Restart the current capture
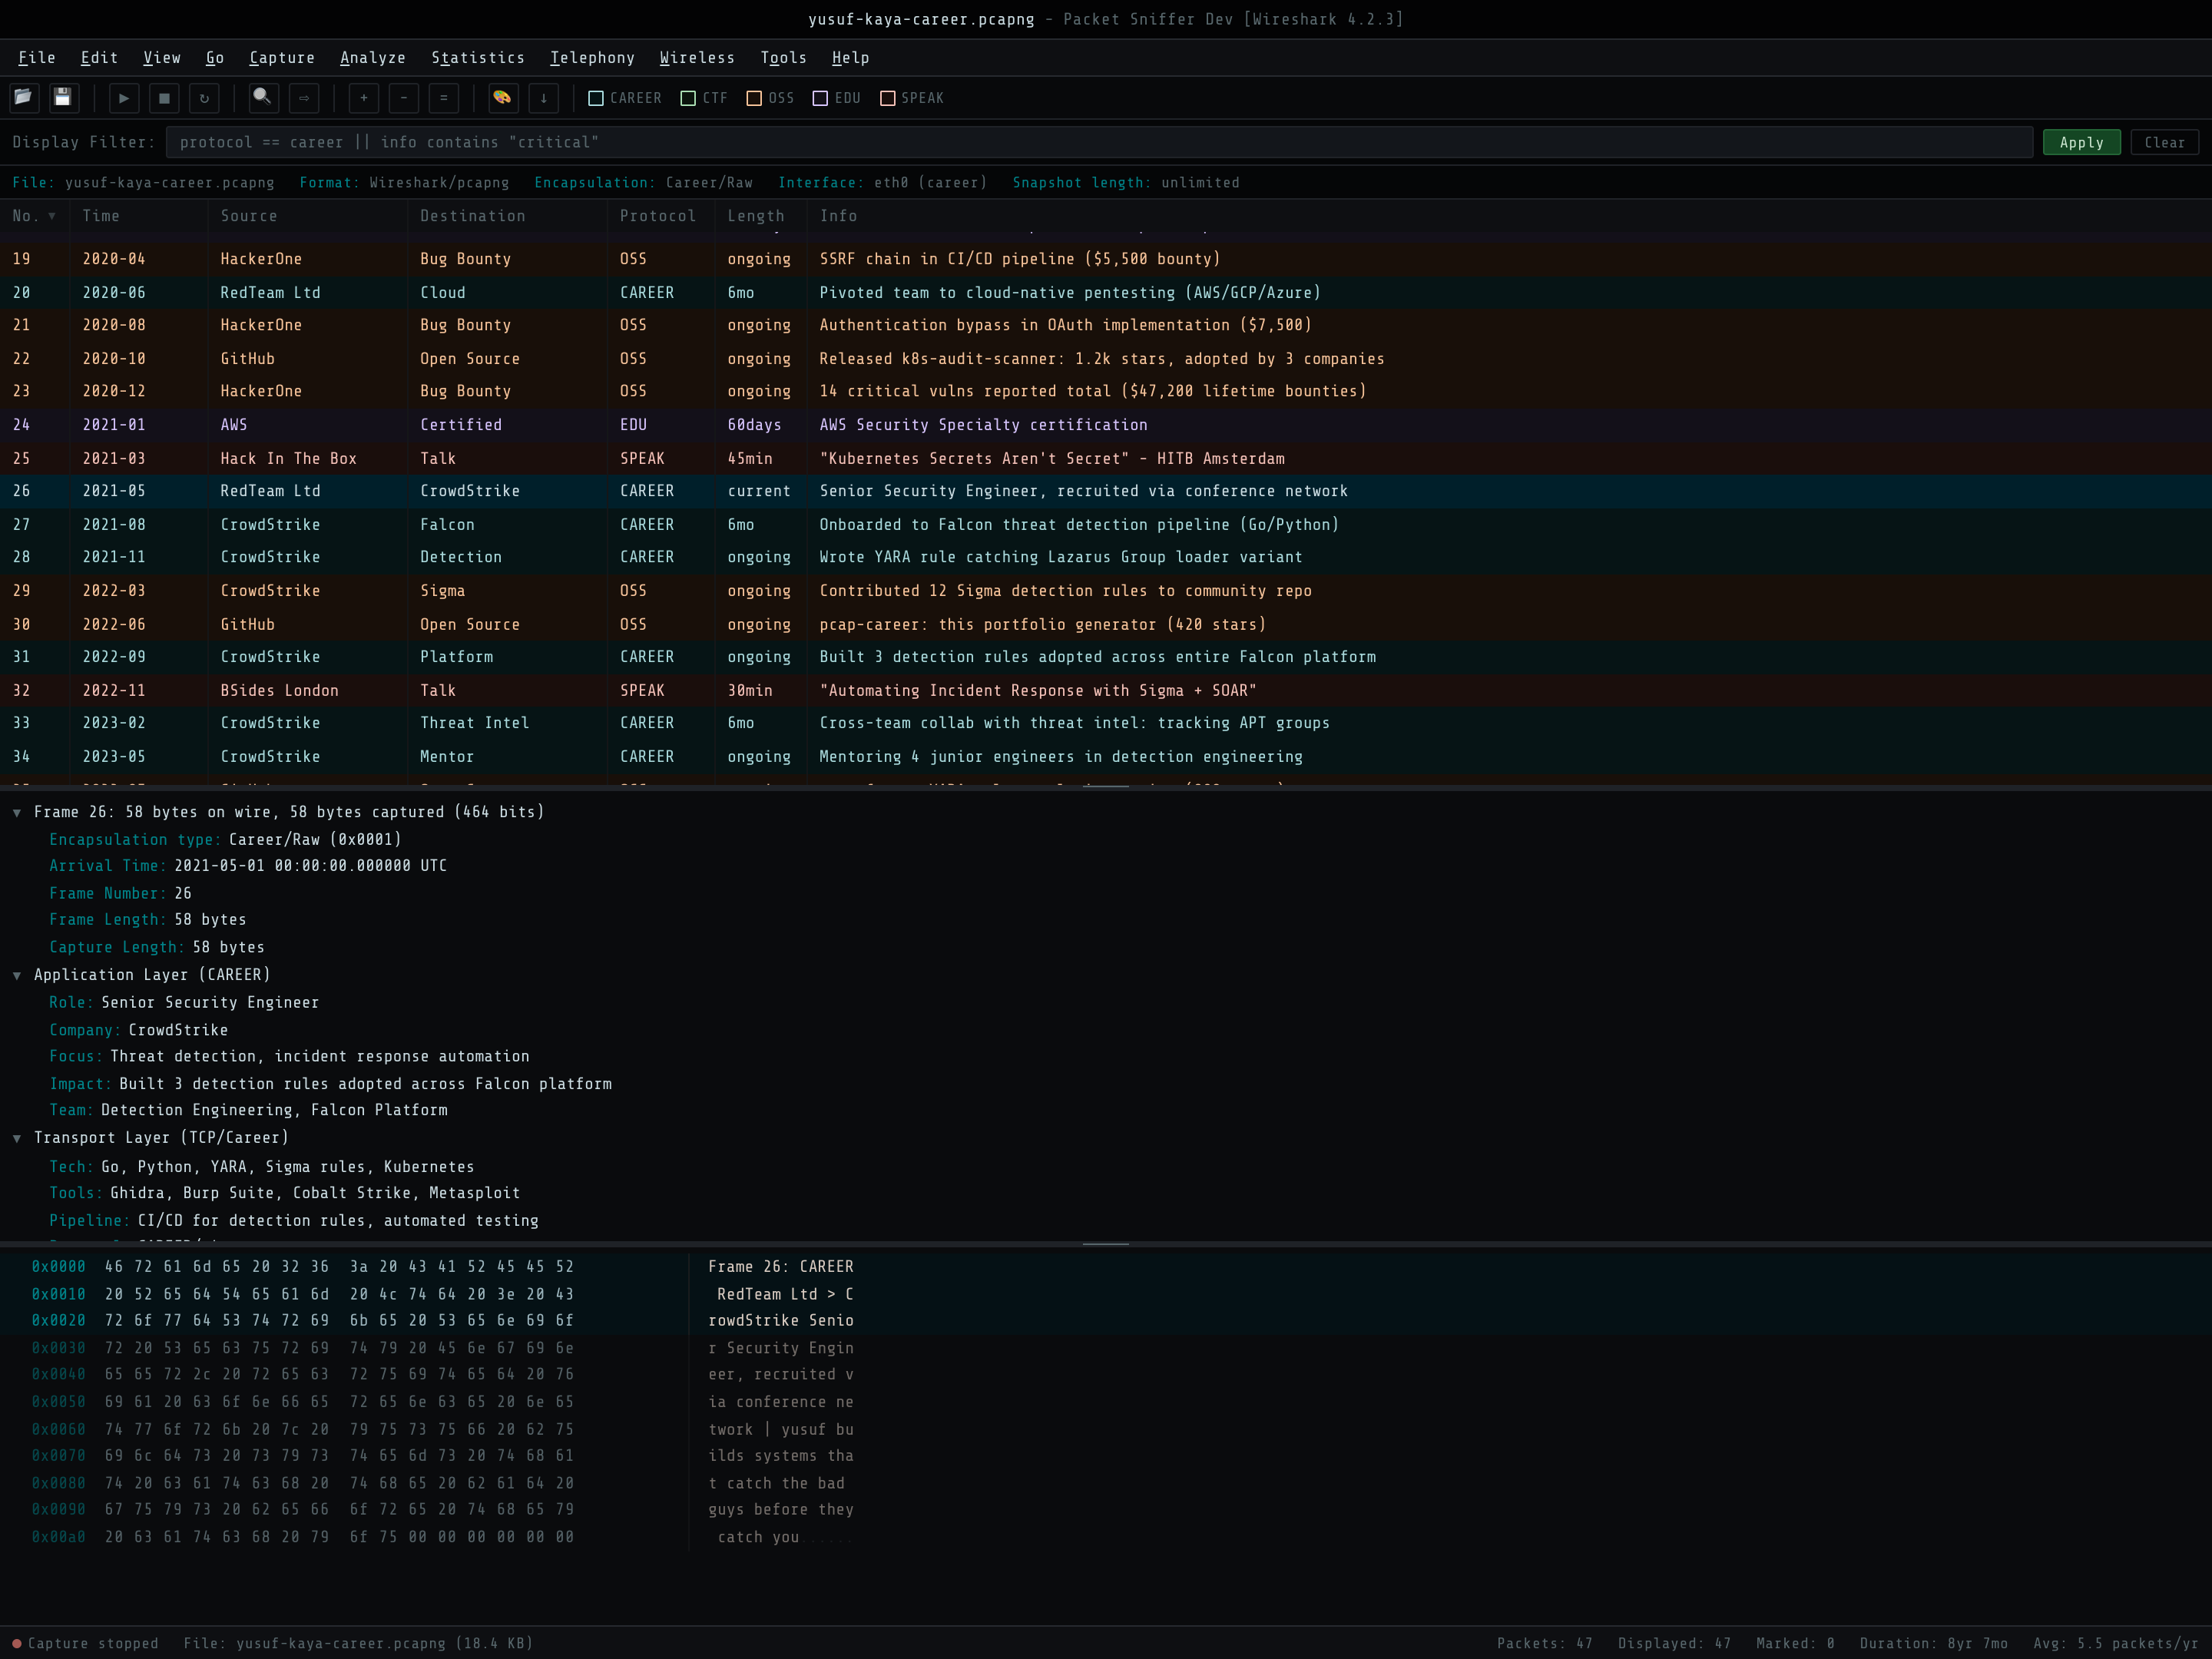The image size is (2212, 1659). click(204, 98)
